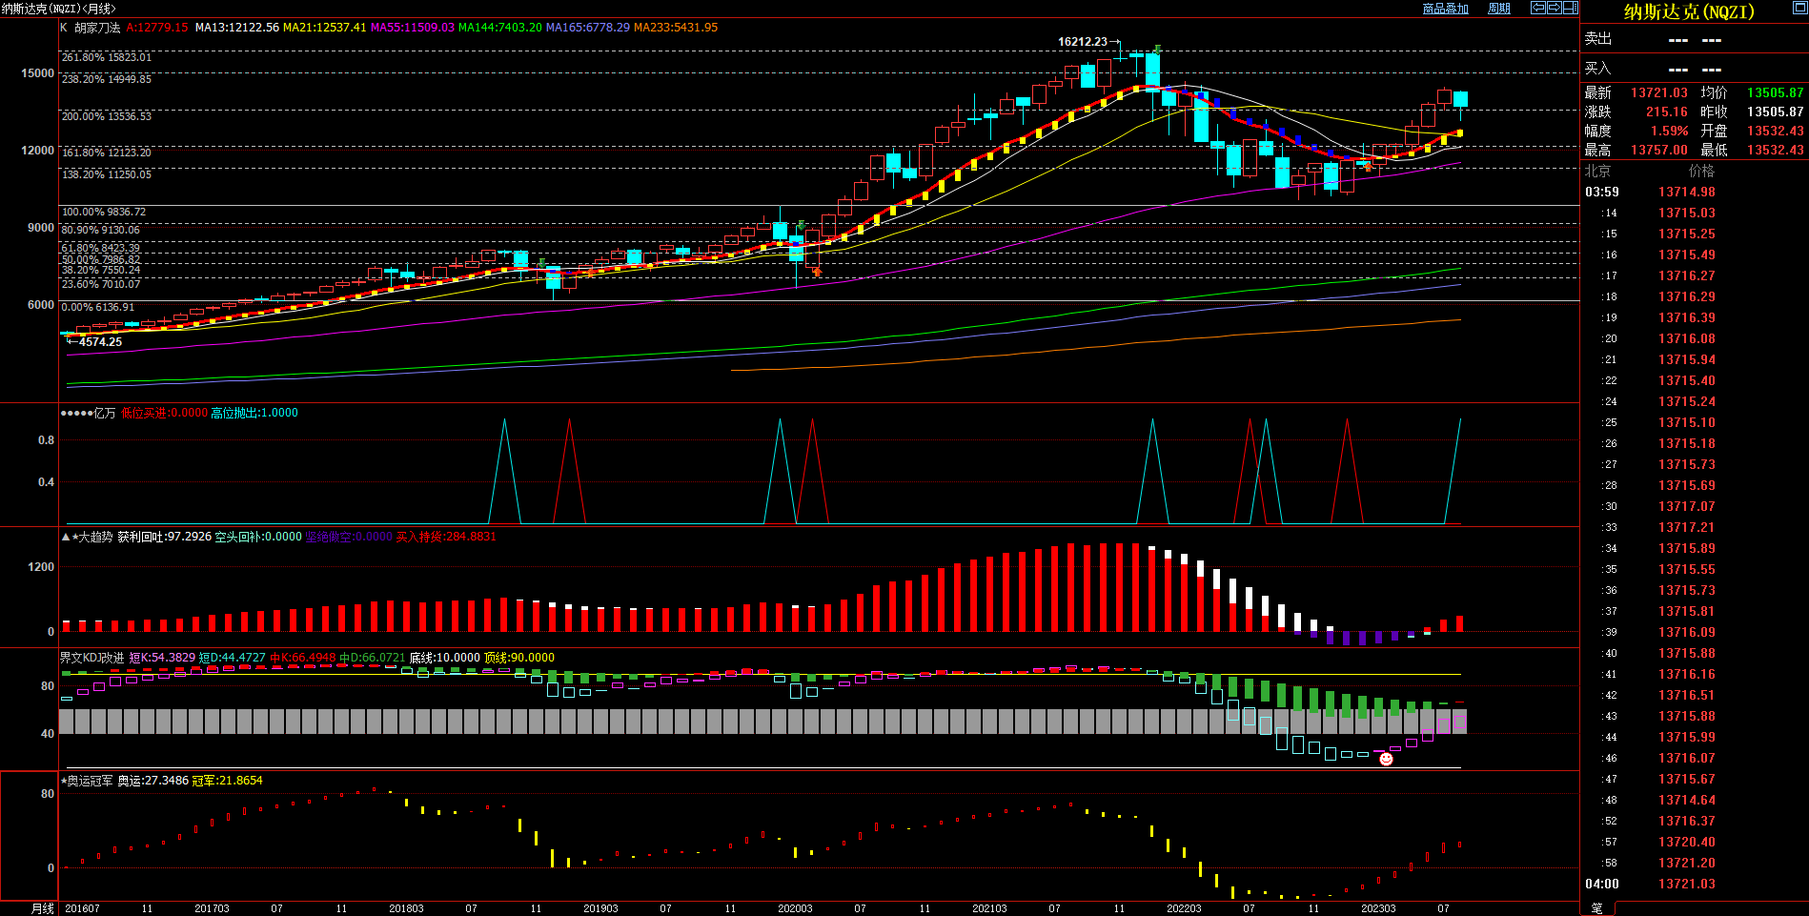
Task: Click the green signal marker above the peak candle
Action: coord(1157,48)
